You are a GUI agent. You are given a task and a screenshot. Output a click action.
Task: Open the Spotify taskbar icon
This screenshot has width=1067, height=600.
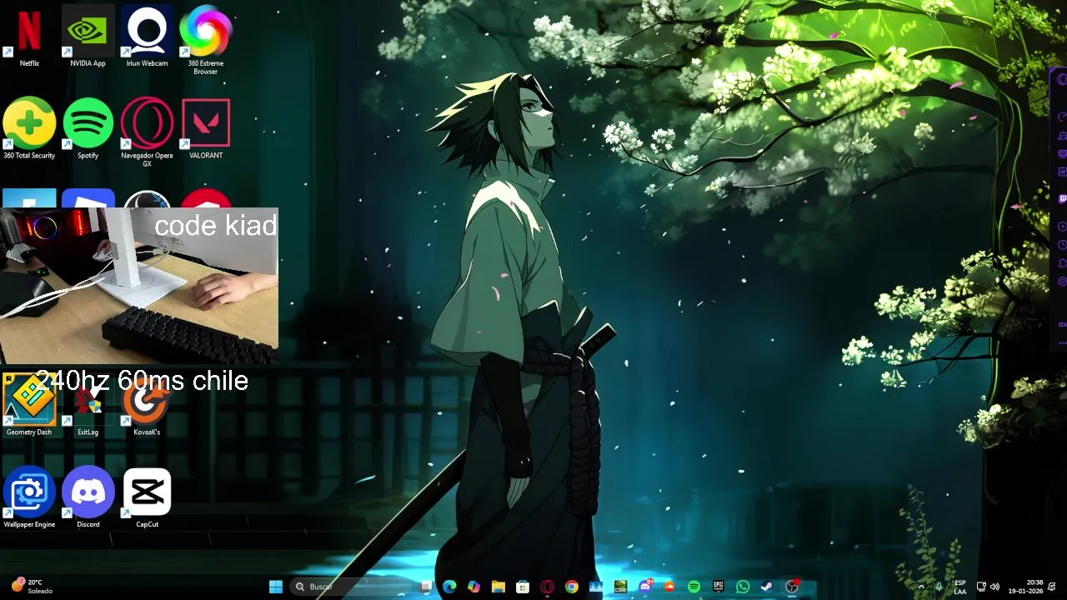tap(694, 587)
